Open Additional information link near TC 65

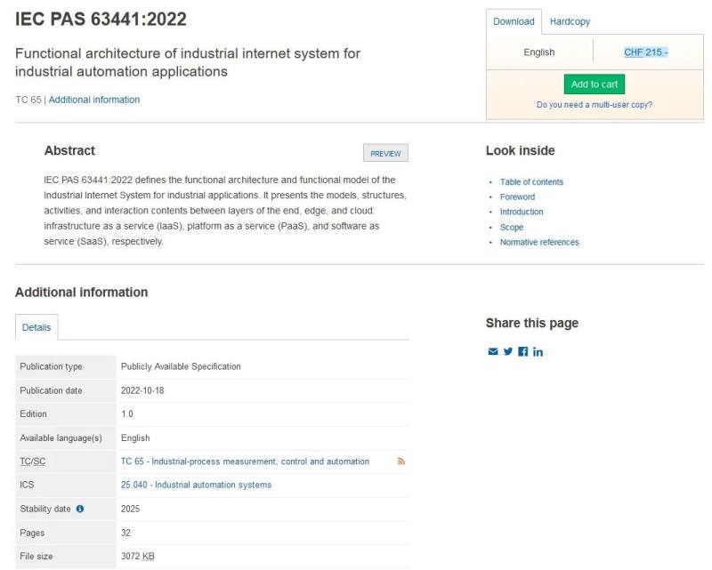pos(94,100)
